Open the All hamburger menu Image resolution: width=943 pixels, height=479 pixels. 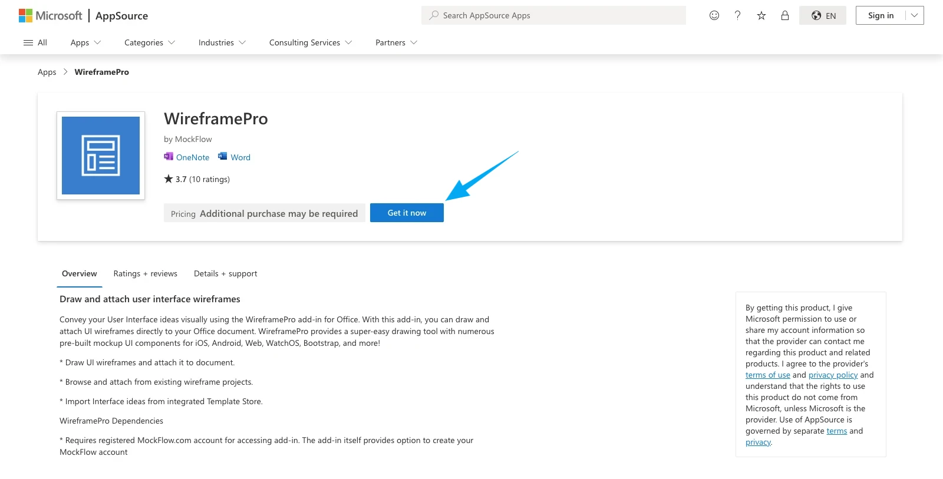[35, 42]
